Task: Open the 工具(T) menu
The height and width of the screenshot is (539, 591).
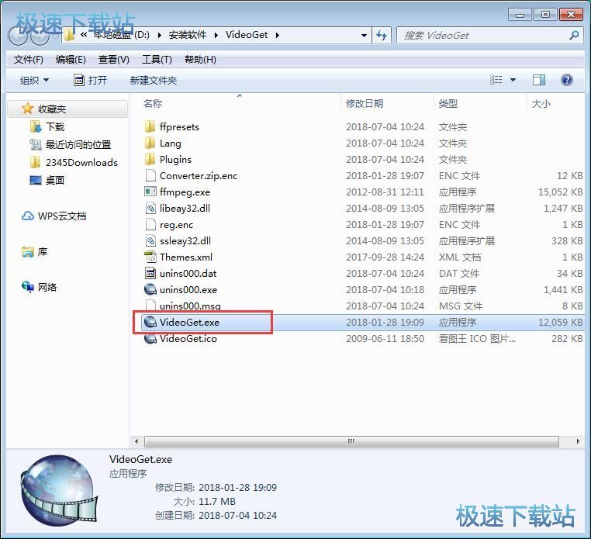Action: [x=157, y=60]
